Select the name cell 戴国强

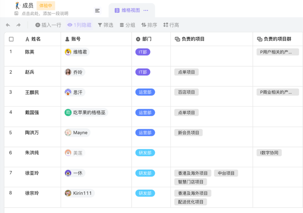click(32, 112)
